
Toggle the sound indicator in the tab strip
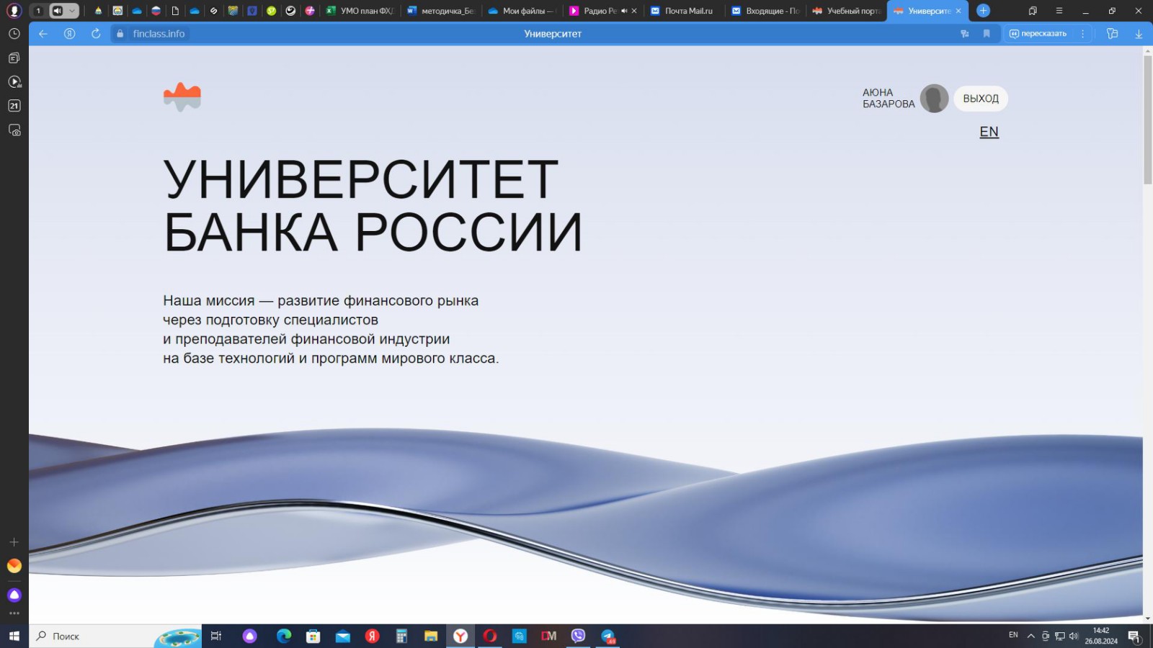(58, 11)
